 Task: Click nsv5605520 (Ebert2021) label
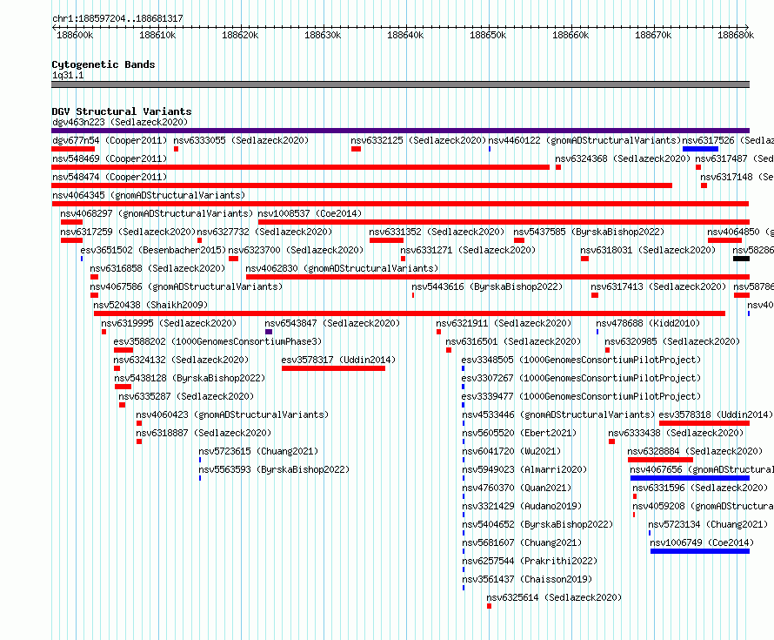tap(519, 433)
